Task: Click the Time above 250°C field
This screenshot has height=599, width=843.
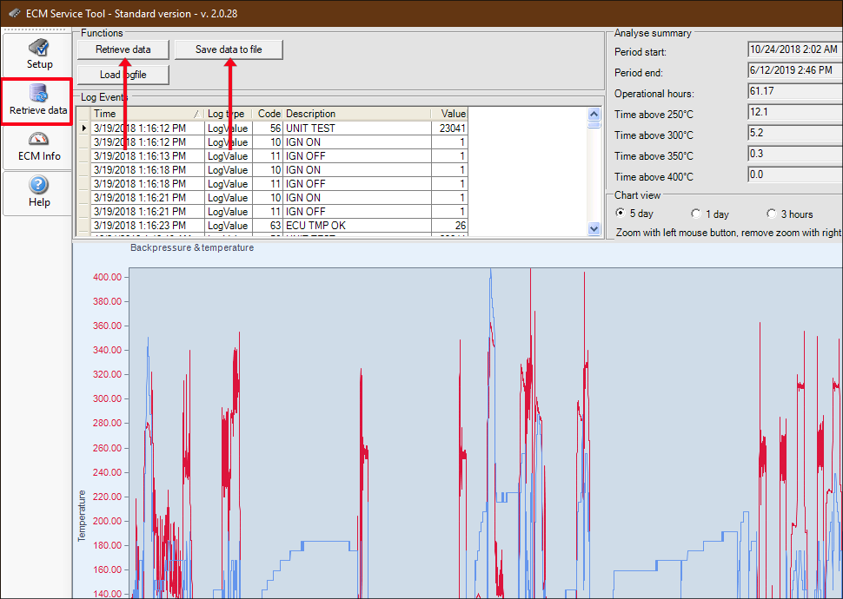Action: (x=794, y=112)
